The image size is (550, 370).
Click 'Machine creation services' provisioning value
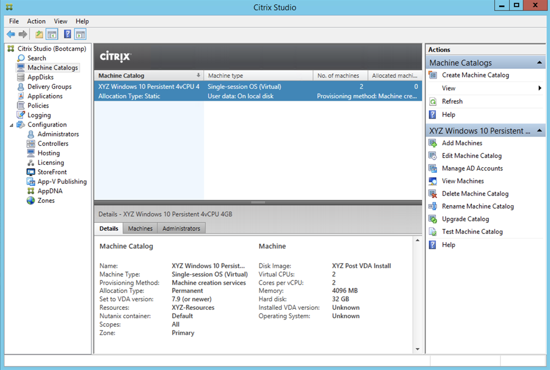point(209,283)
